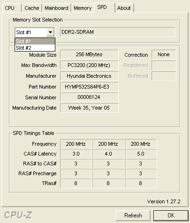Click the PC3200 (200 MHz) bandwidth value
Screen dimensions: 190x223
89,65
